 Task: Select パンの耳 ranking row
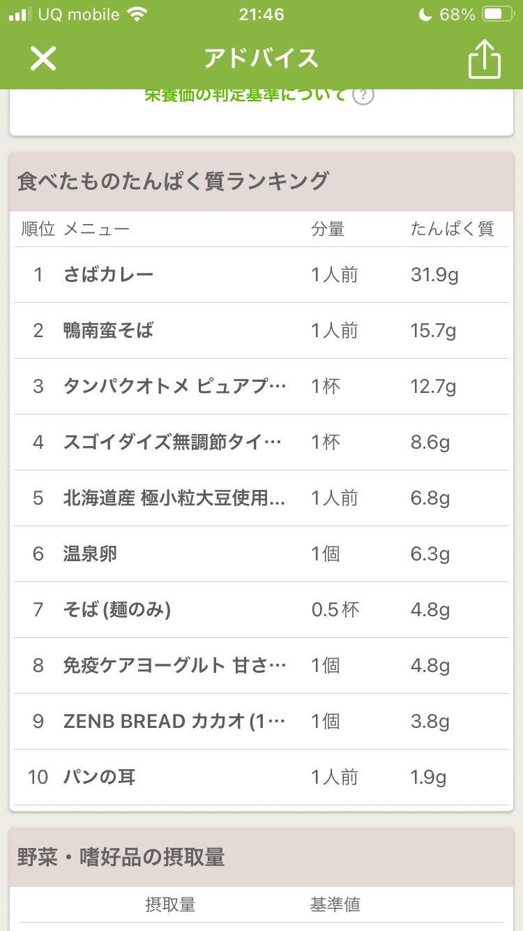[x=261, y=777]
